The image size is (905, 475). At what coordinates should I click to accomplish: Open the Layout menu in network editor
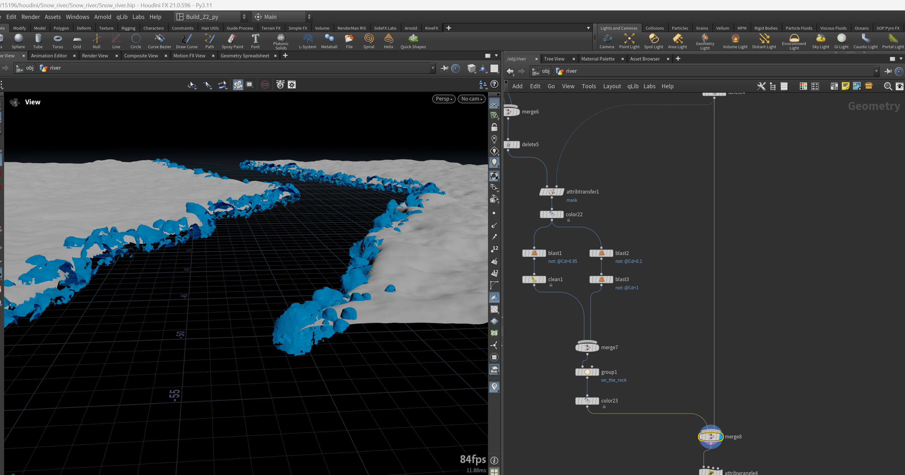[x=612, y=86]
